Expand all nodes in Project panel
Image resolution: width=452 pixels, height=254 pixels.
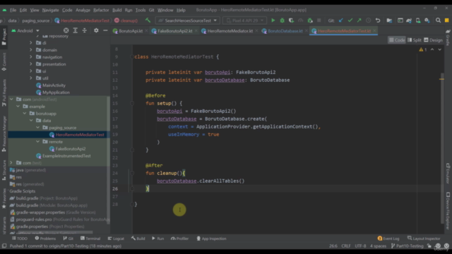point(76,30)
